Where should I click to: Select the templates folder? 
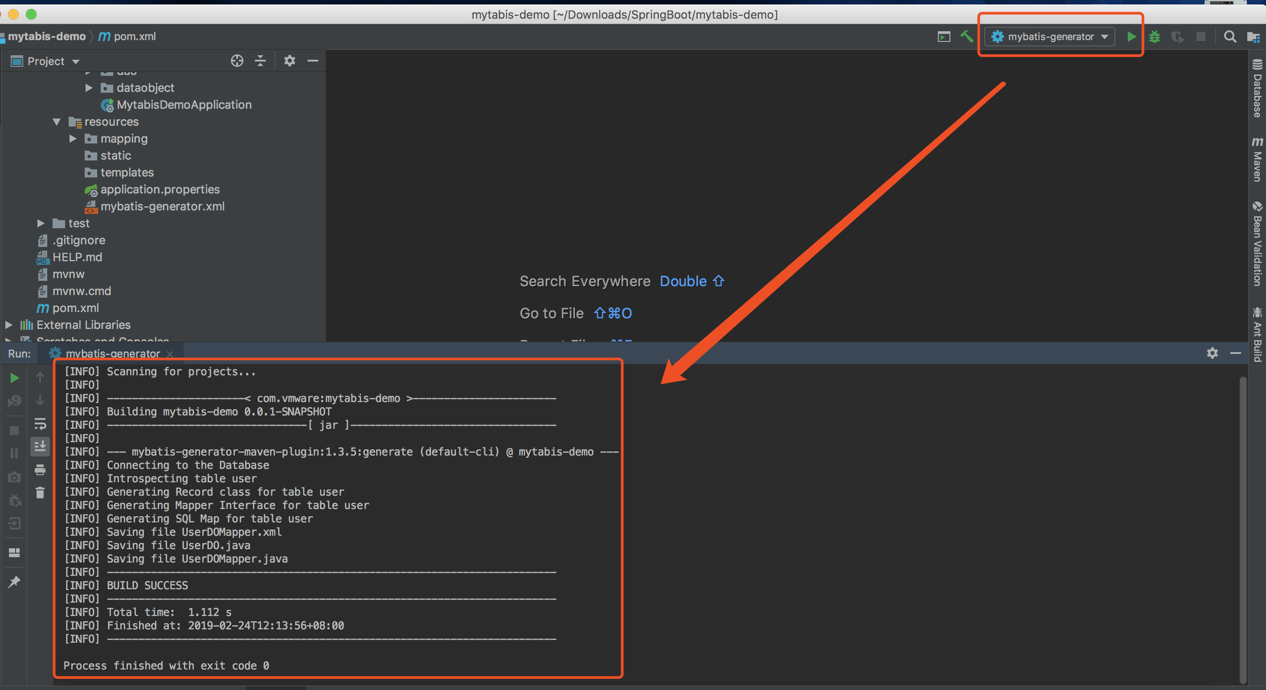point(119,172)
